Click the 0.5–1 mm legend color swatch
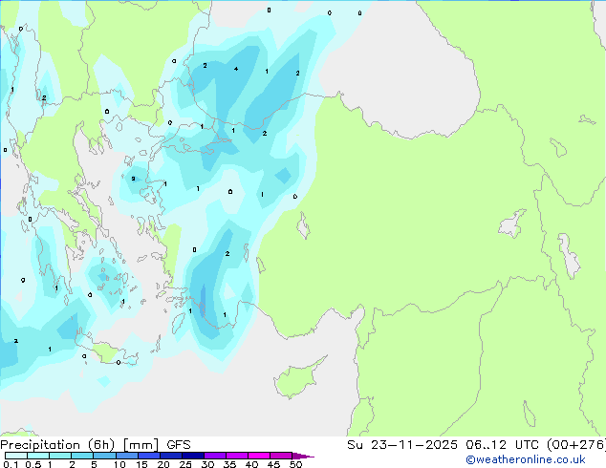Screen dimensions: 606x468 click(38, 456)
